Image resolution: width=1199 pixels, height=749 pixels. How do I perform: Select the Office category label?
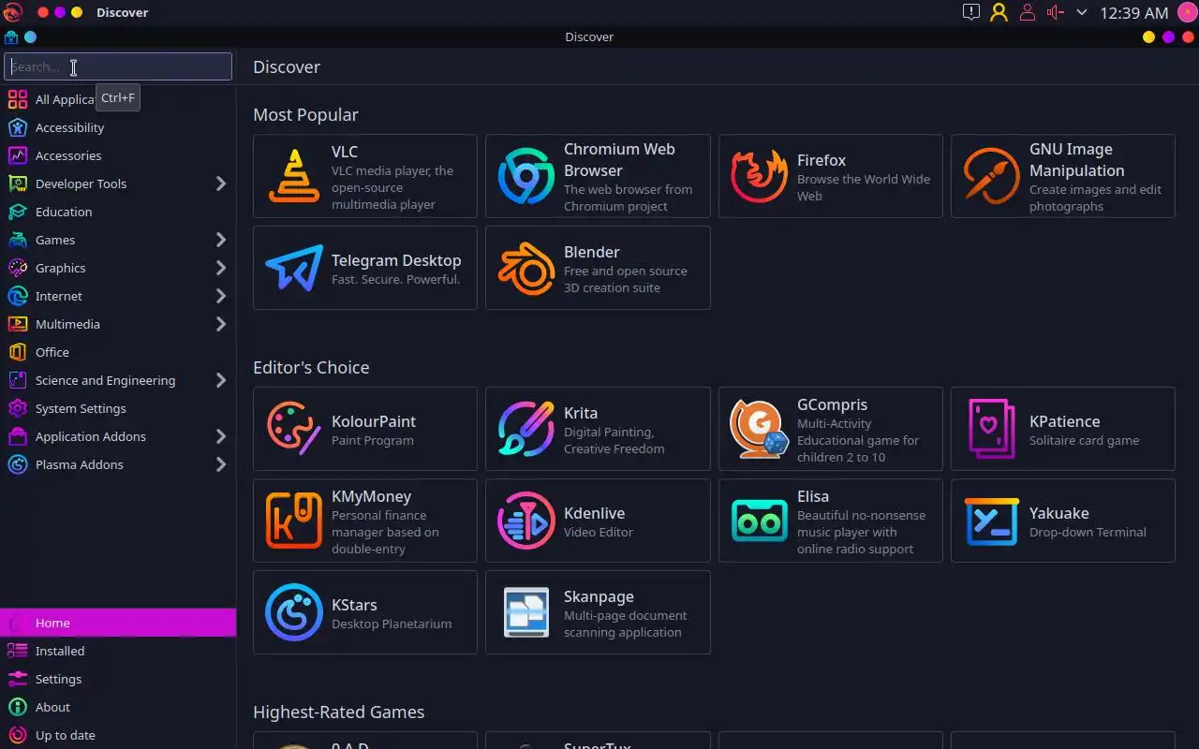[52, 352]
